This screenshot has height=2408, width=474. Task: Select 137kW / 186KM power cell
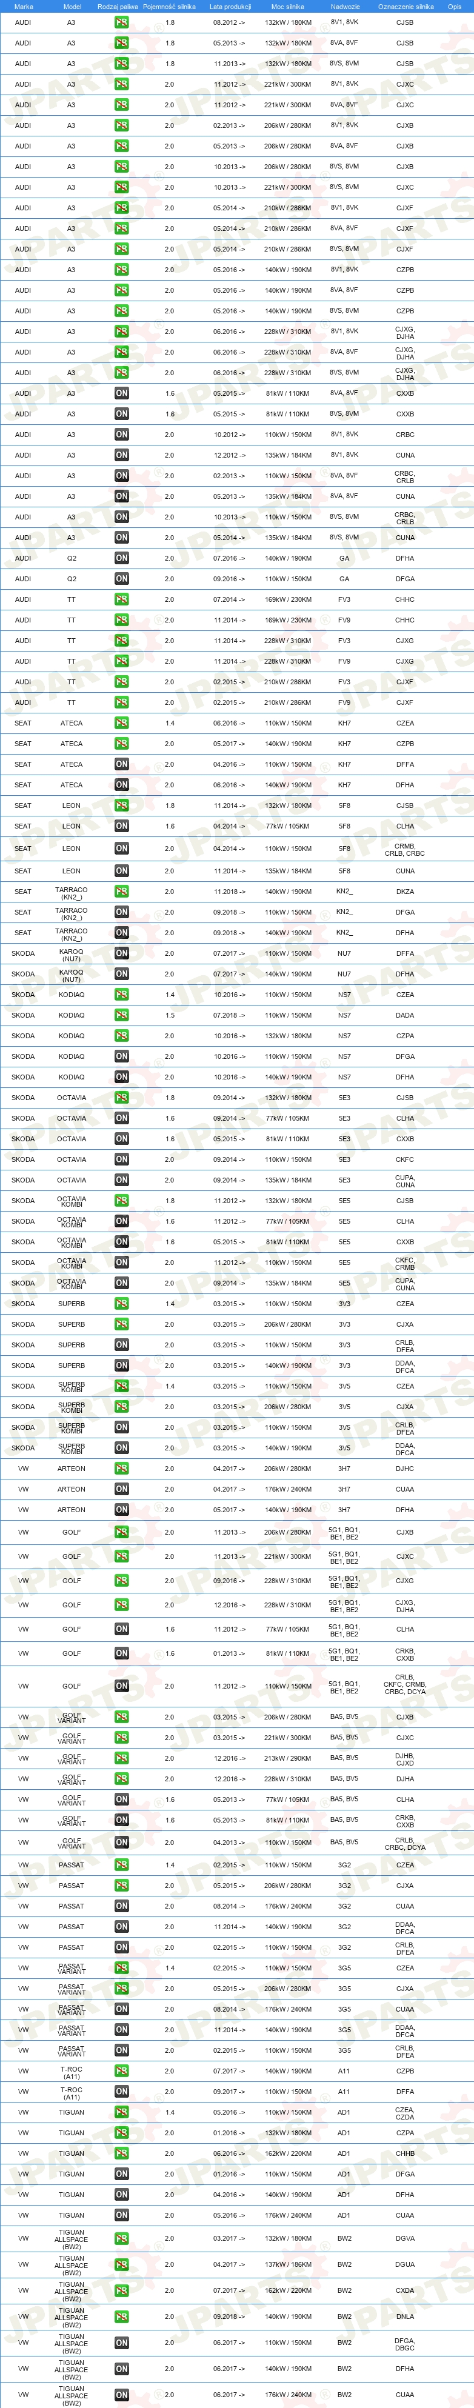pyautogui.click(x=288, y=2265)
